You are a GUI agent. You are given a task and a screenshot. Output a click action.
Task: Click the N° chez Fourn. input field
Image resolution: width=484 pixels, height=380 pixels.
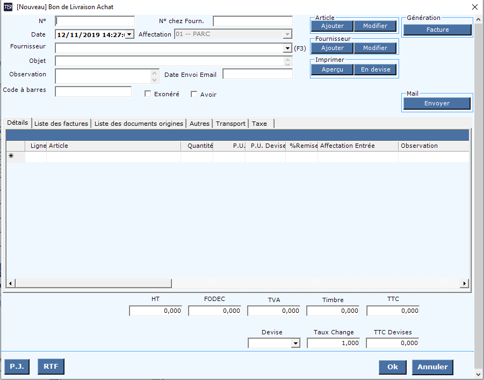(x=252, y=21)
